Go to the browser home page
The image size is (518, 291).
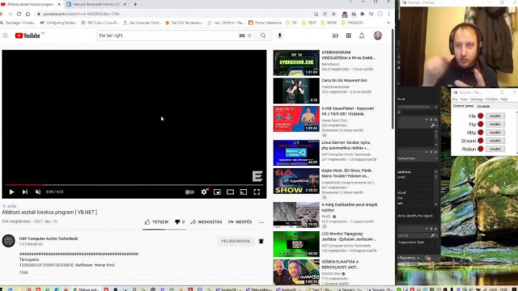(x=28, y=14)
